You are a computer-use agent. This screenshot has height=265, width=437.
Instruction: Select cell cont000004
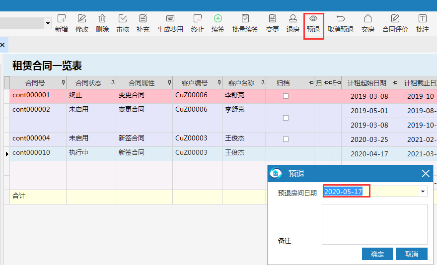click(x=38, y=139)
